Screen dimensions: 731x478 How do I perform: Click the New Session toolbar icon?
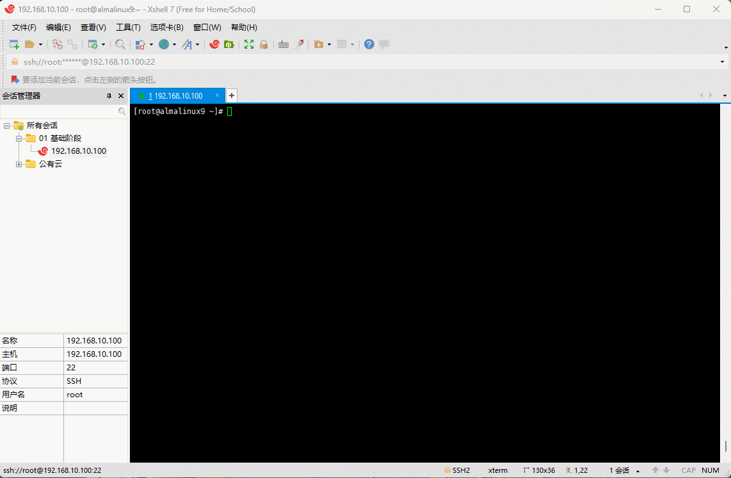[x=13, y=44]
